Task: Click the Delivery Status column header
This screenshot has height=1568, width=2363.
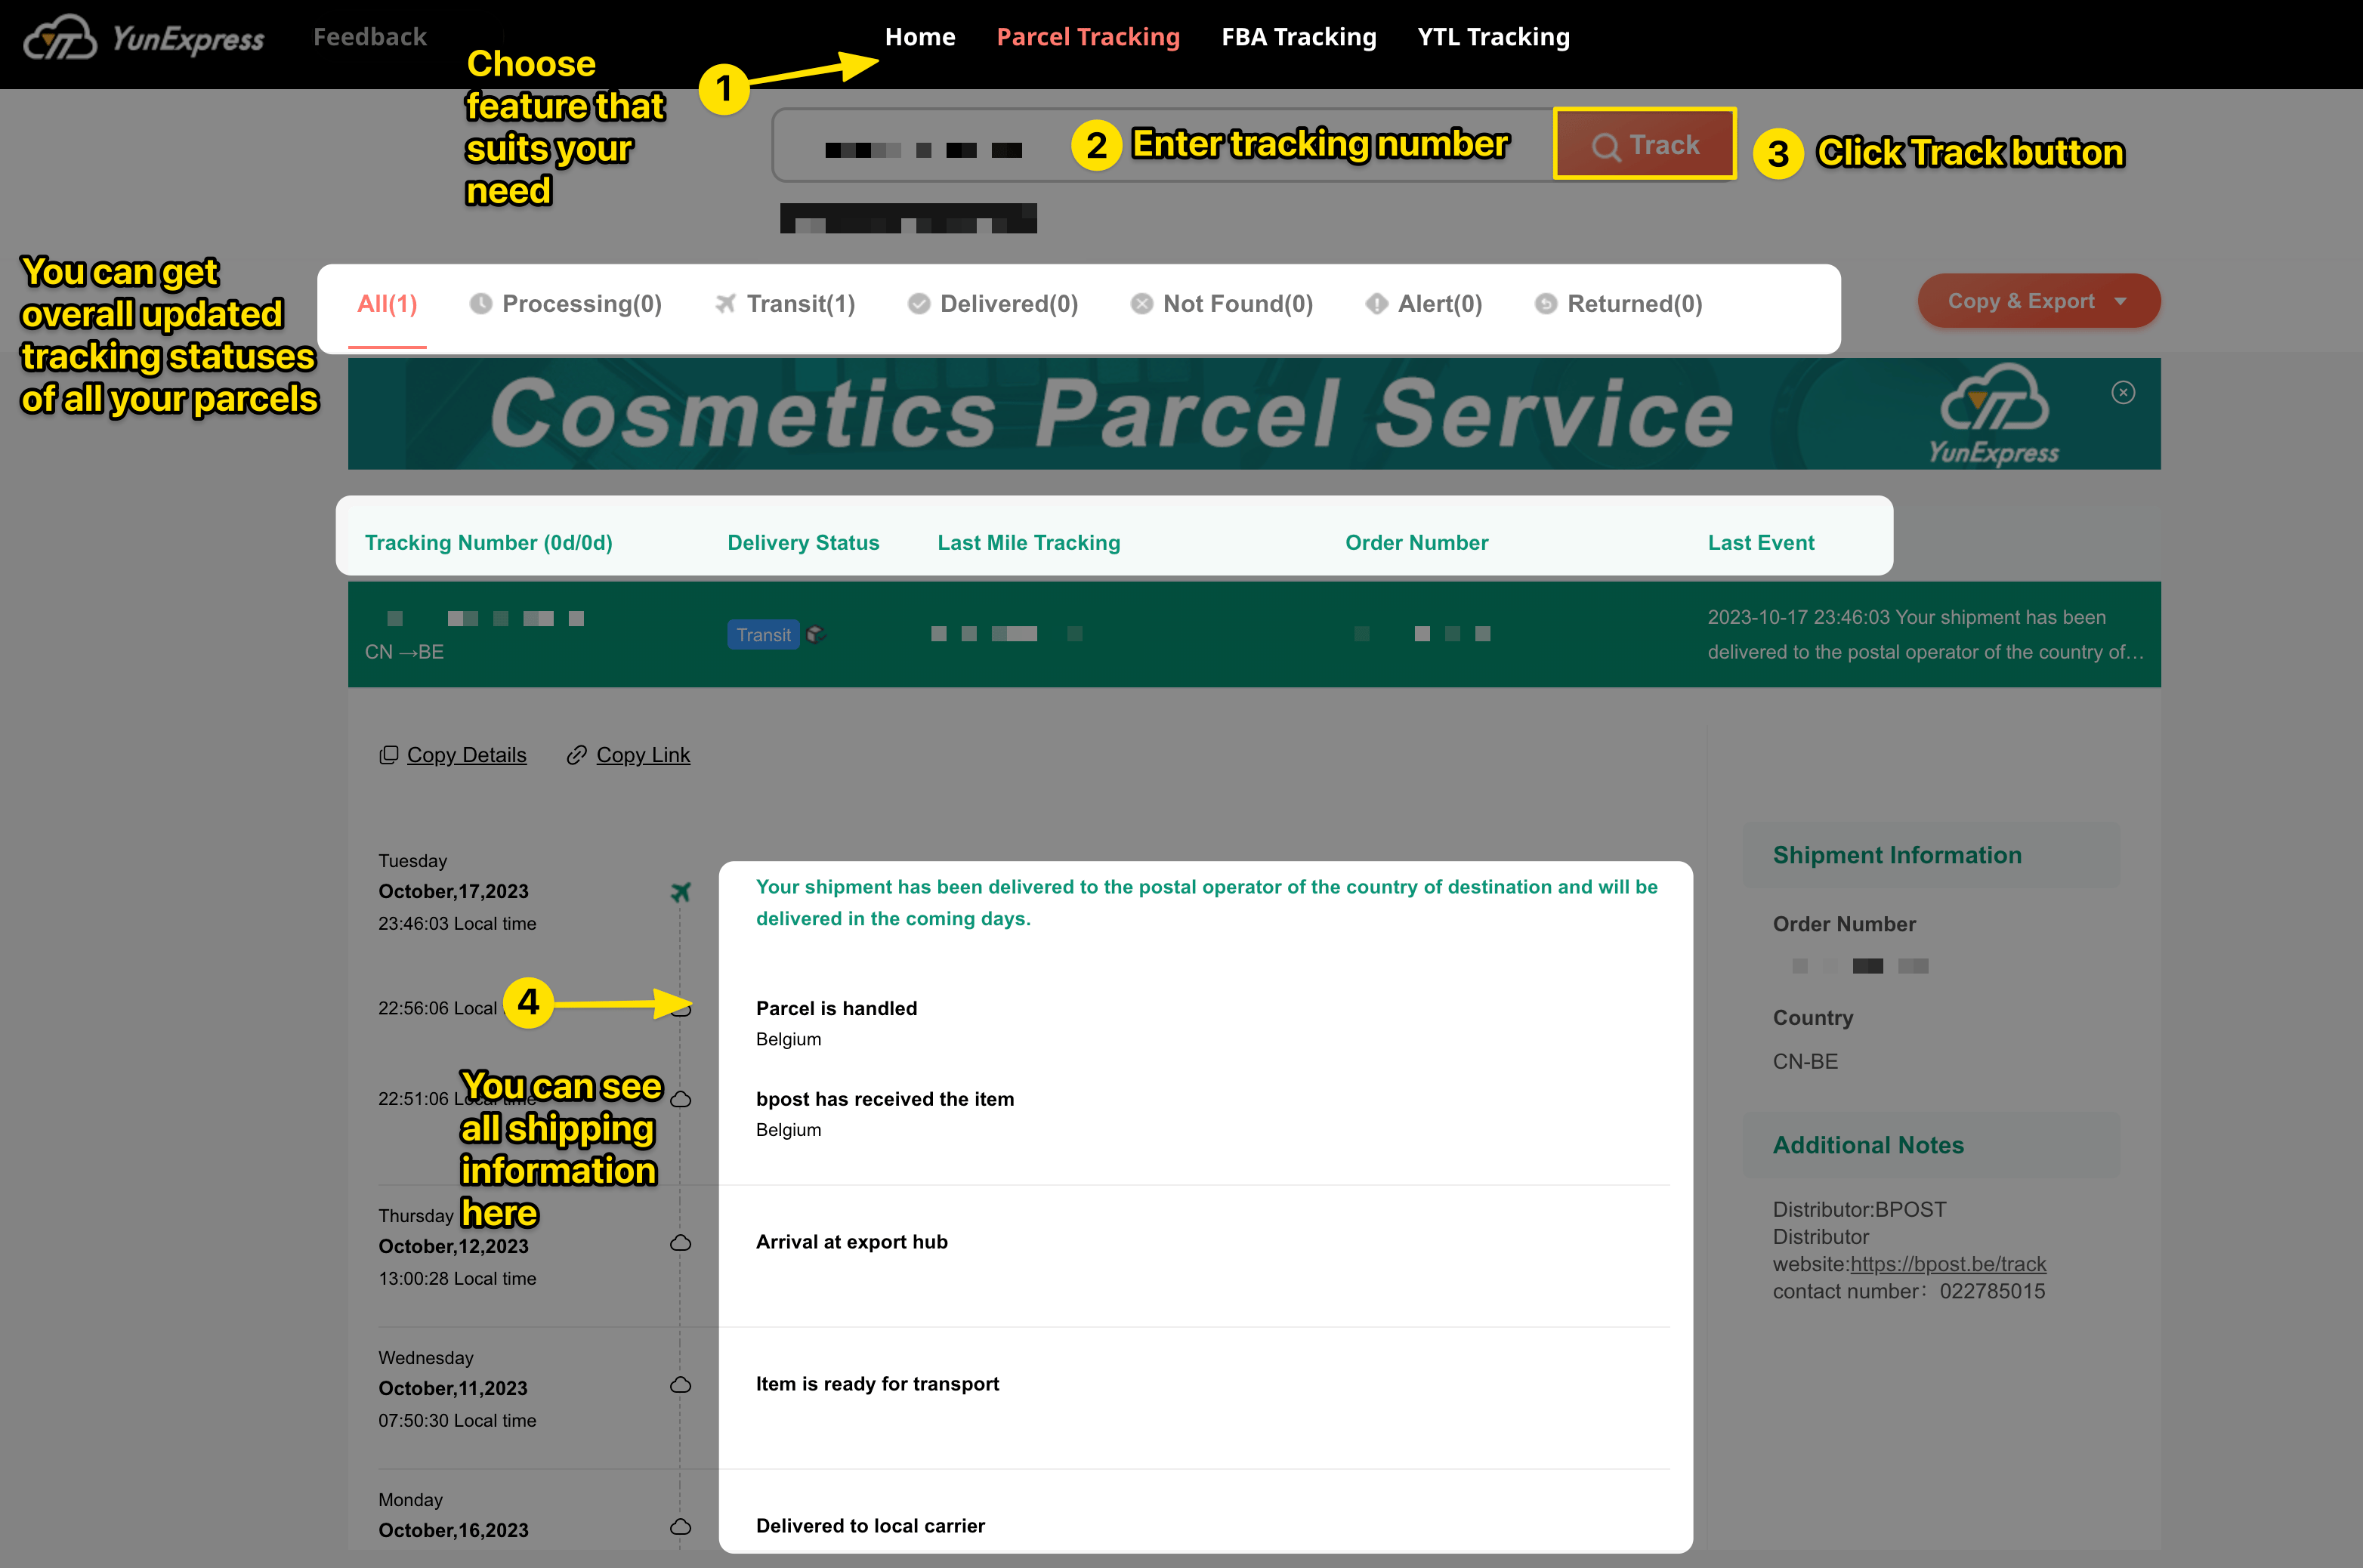Action: coord(804,543)
